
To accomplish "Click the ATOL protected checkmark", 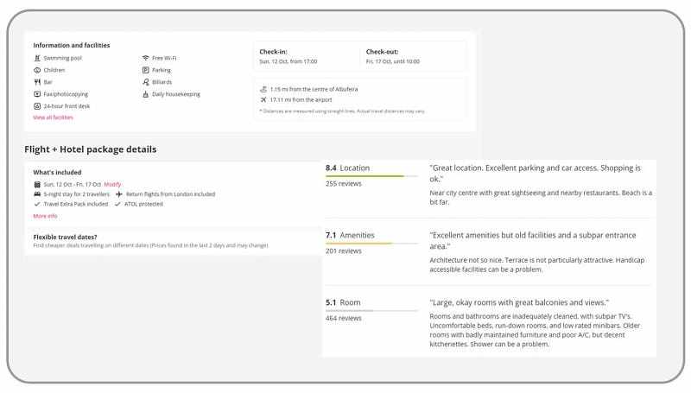I will pyautogui.click(x=117, y=205).
